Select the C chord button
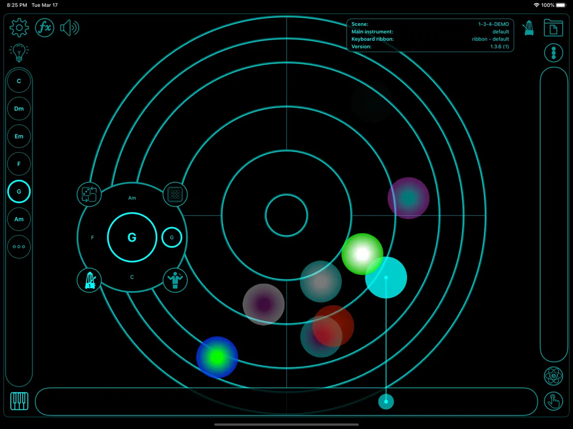 click(x=19, y=81)
